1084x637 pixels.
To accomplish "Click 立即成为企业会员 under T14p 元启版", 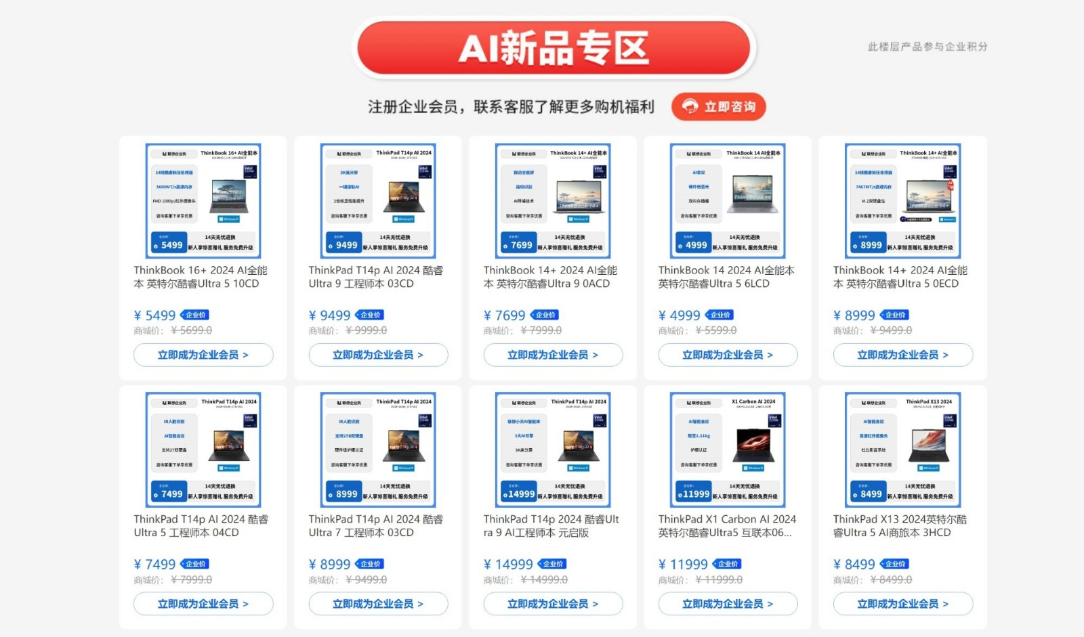I will coord(553,604).
